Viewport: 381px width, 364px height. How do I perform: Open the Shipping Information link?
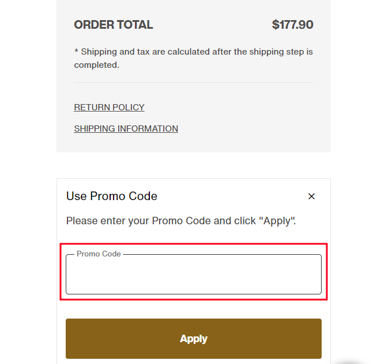(126, 129)
